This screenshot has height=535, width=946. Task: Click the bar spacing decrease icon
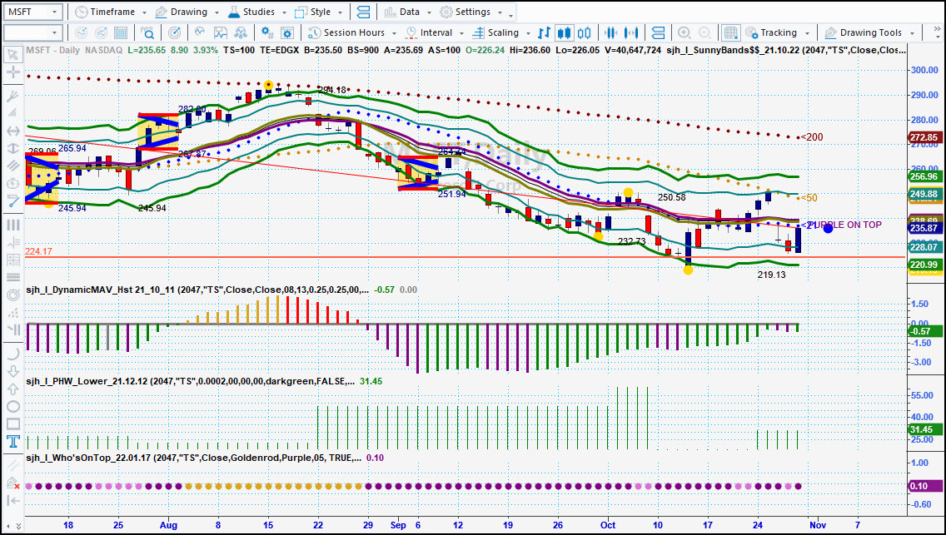pyautogui.click(x=612, y=32)
